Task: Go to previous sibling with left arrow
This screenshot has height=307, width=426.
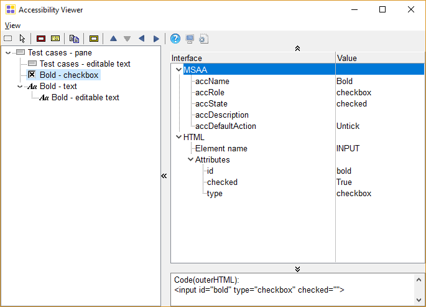Action: point(141,39)
